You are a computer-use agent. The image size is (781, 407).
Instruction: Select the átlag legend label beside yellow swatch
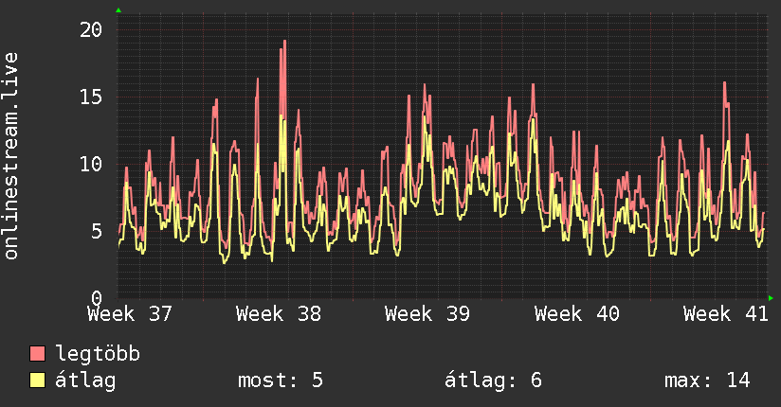click(x=85, y=381)
